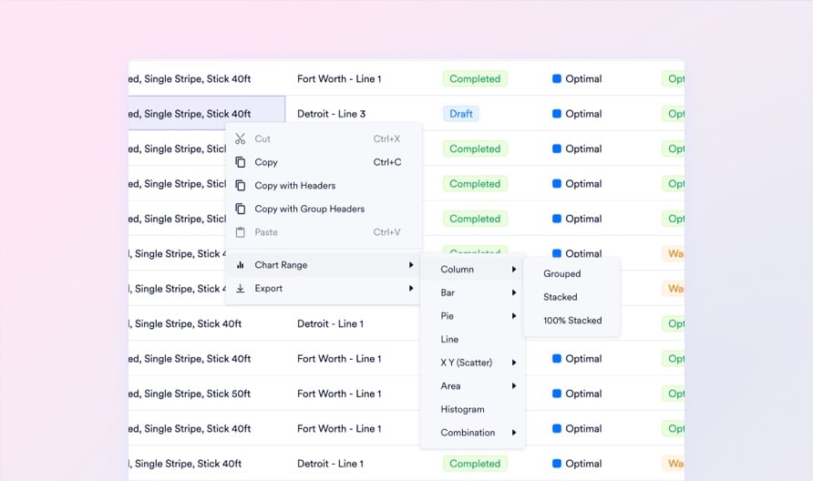Click the Export download icon
Viewport: 813px width, 481px height.
tap(240, 288)
